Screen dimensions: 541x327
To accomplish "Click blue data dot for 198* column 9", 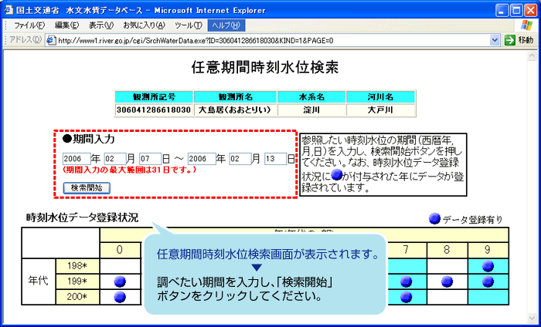I will click(x=488, y=266).
